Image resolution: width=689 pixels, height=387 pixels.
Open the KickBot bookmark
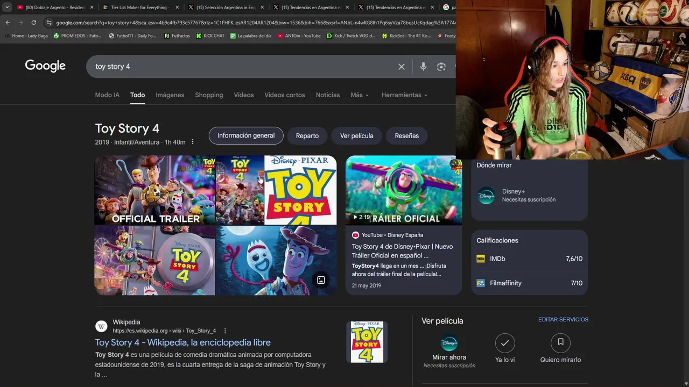click(x=406, y=36)
